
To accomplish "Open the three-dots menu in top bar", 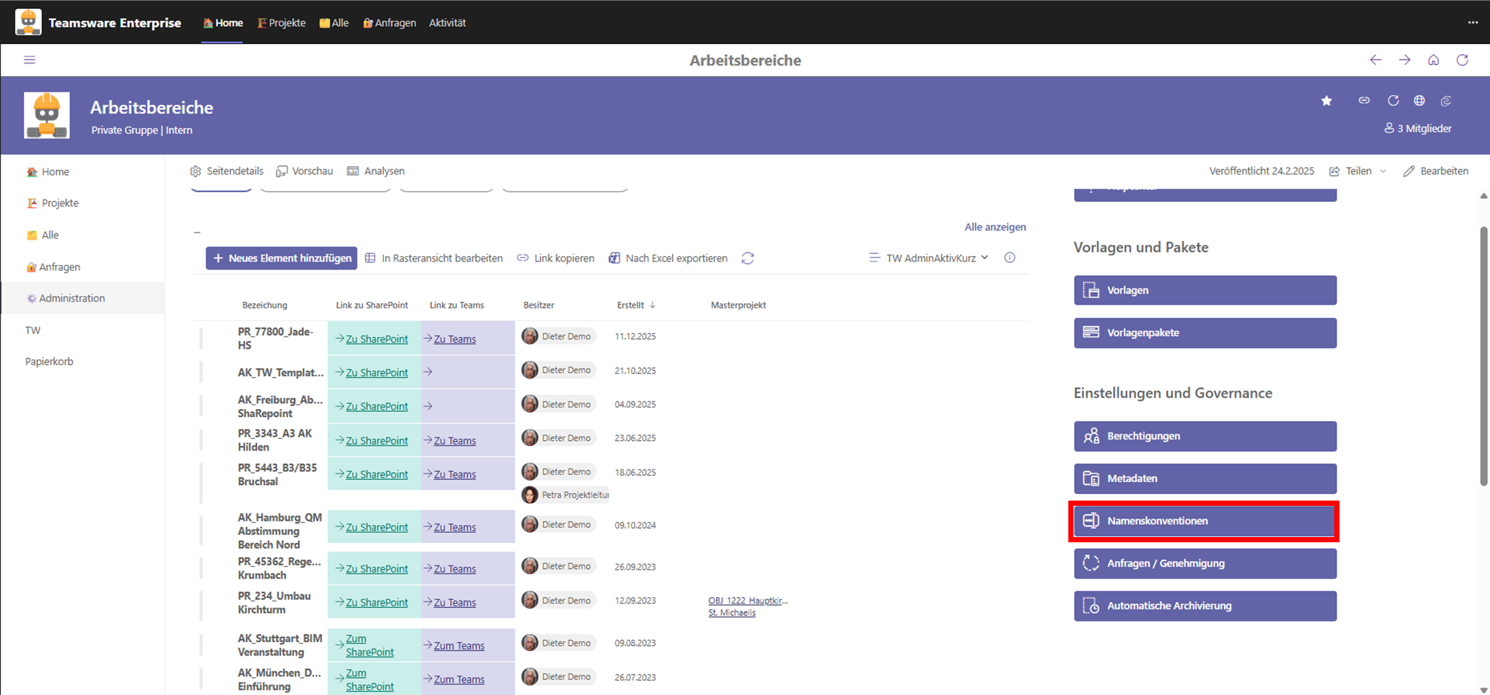I will 1472,22.
